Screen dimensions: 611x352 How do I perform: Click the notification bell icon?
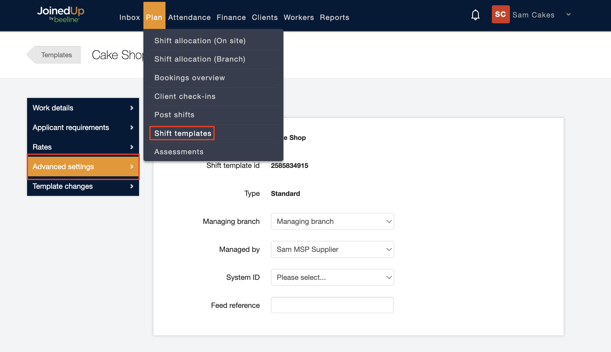tap(475, 15)
